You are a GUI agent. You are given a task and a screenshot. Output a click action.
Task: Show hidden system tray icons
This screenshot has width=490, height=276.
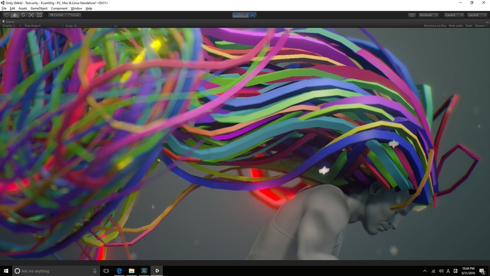(x=425, y=271)
